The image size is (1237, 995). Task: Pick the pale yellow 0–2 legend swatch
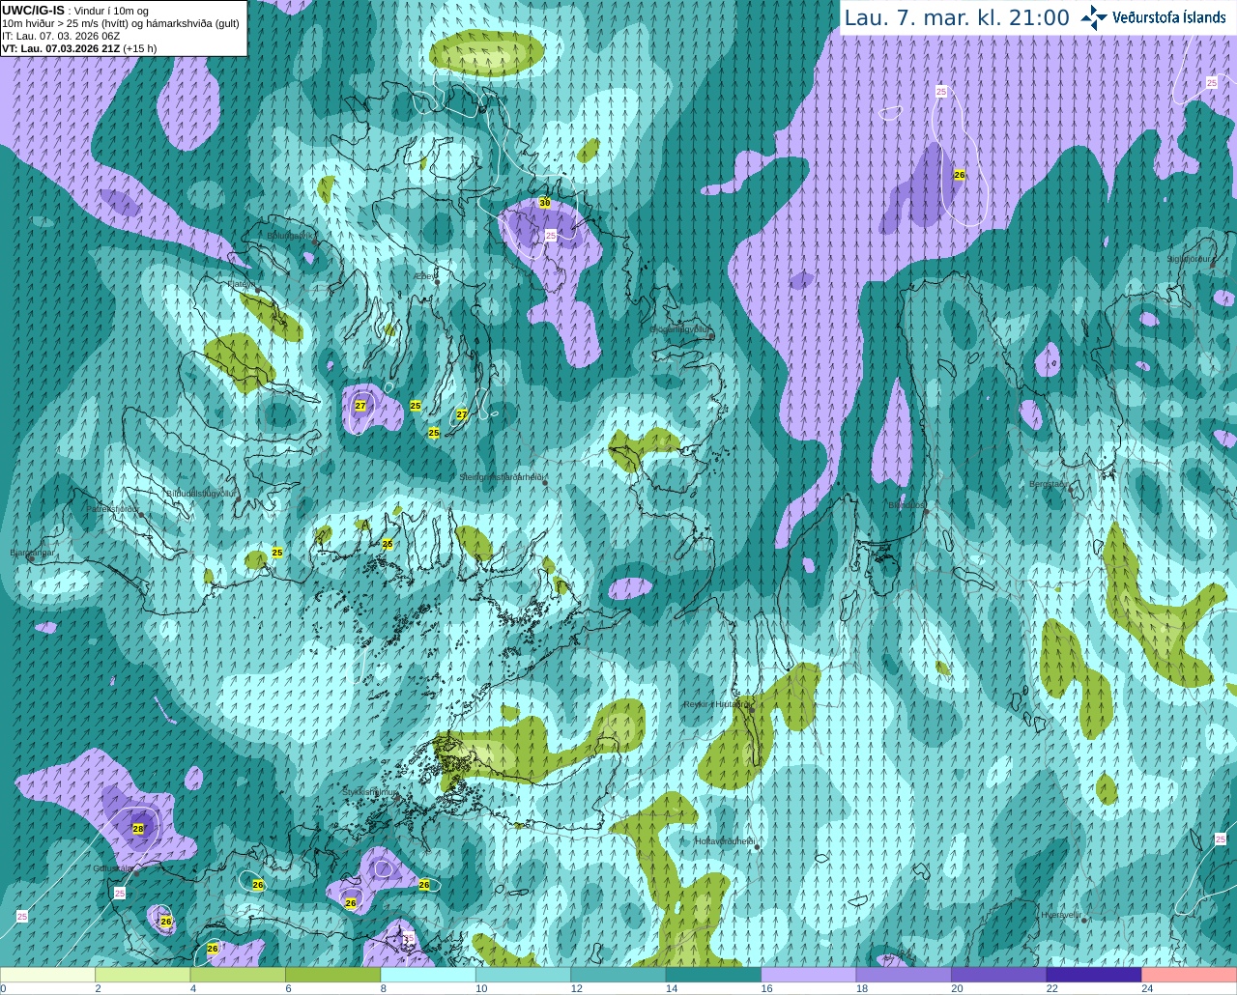pos(47,975)
